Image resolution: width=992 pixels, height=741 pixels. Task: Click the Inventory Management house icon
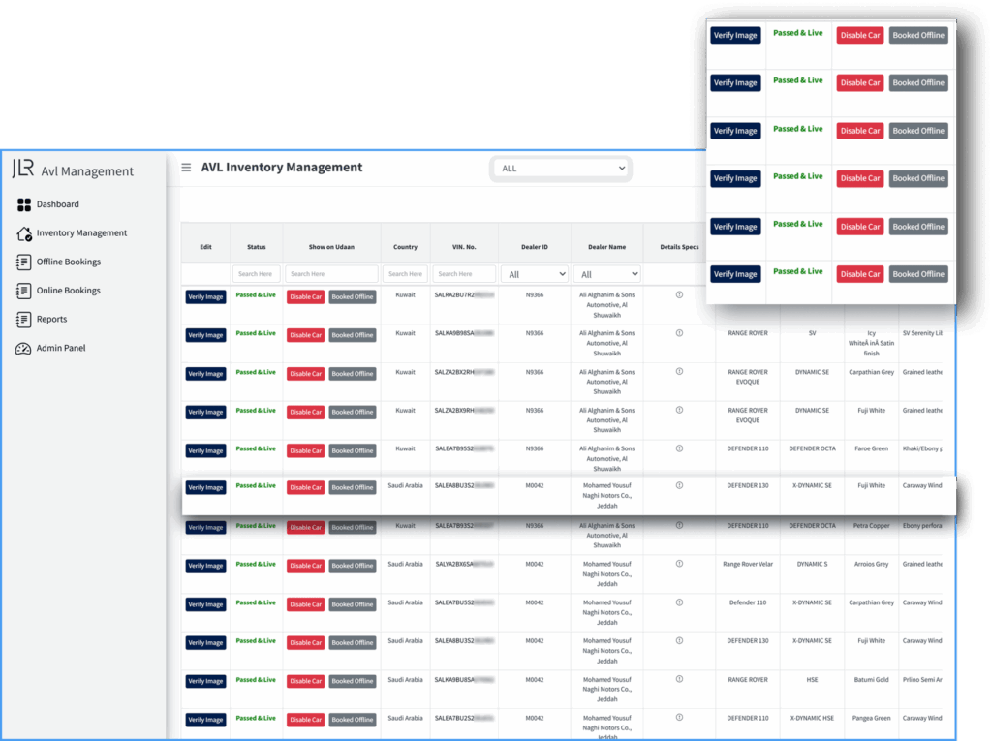pyautogui.click(x=24, y=233)
